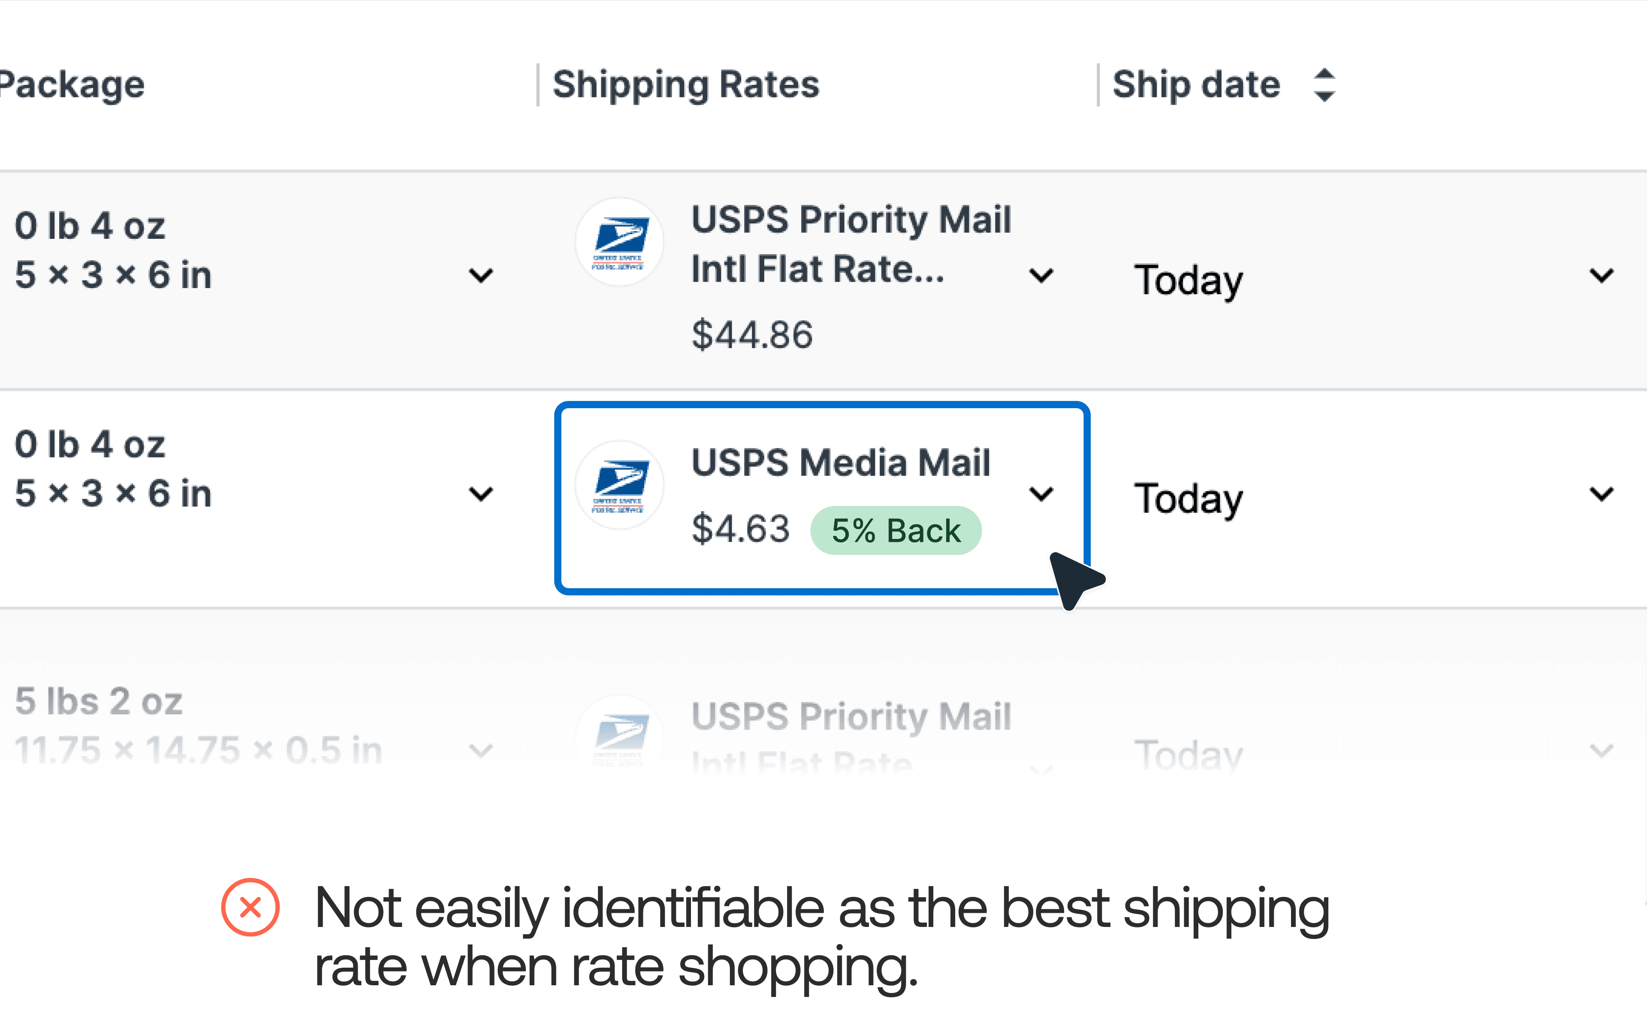Viewport: 1647px width, 1029px height.
Task: Expand the 5 lbs 2 oz package dropdown
Action: pos(481,751)
